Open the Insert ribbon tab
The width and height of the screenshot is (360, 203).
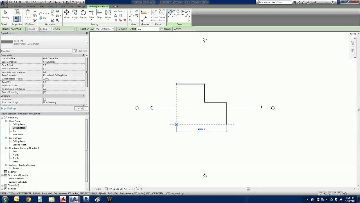tap(42, 6)
